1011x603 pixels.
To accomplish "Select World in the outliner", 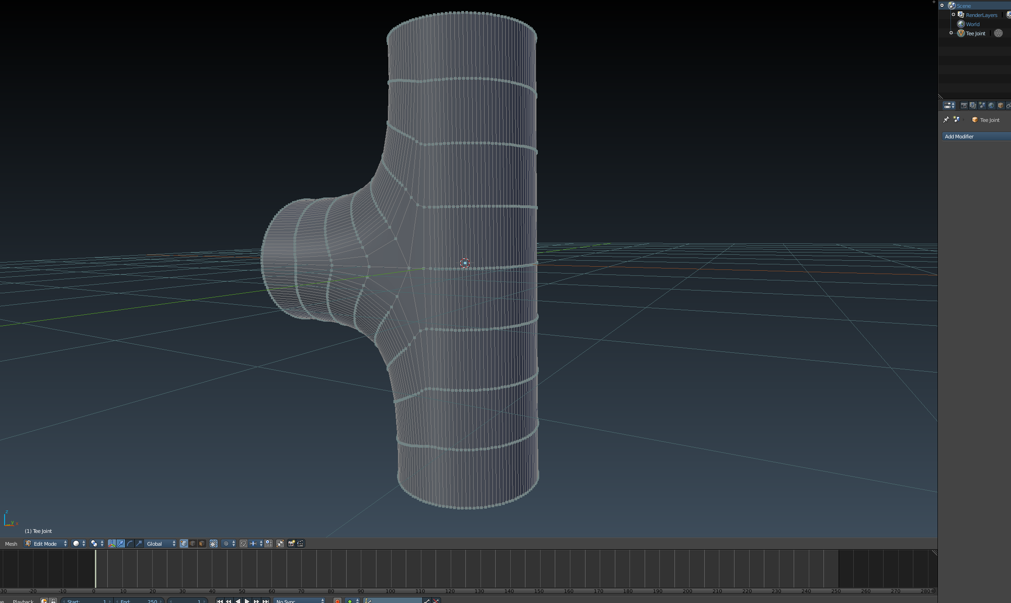I will click(x=972, y=24).
